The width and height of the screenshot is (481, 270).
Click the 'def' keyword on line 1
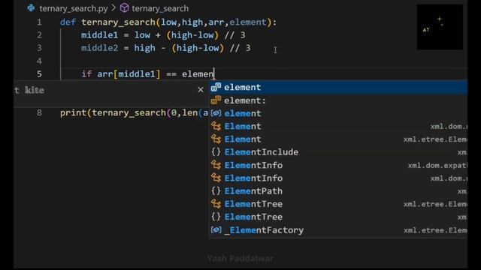pos(68,22)
